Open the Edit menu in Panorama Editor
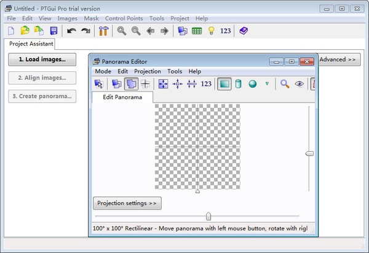 122,71
